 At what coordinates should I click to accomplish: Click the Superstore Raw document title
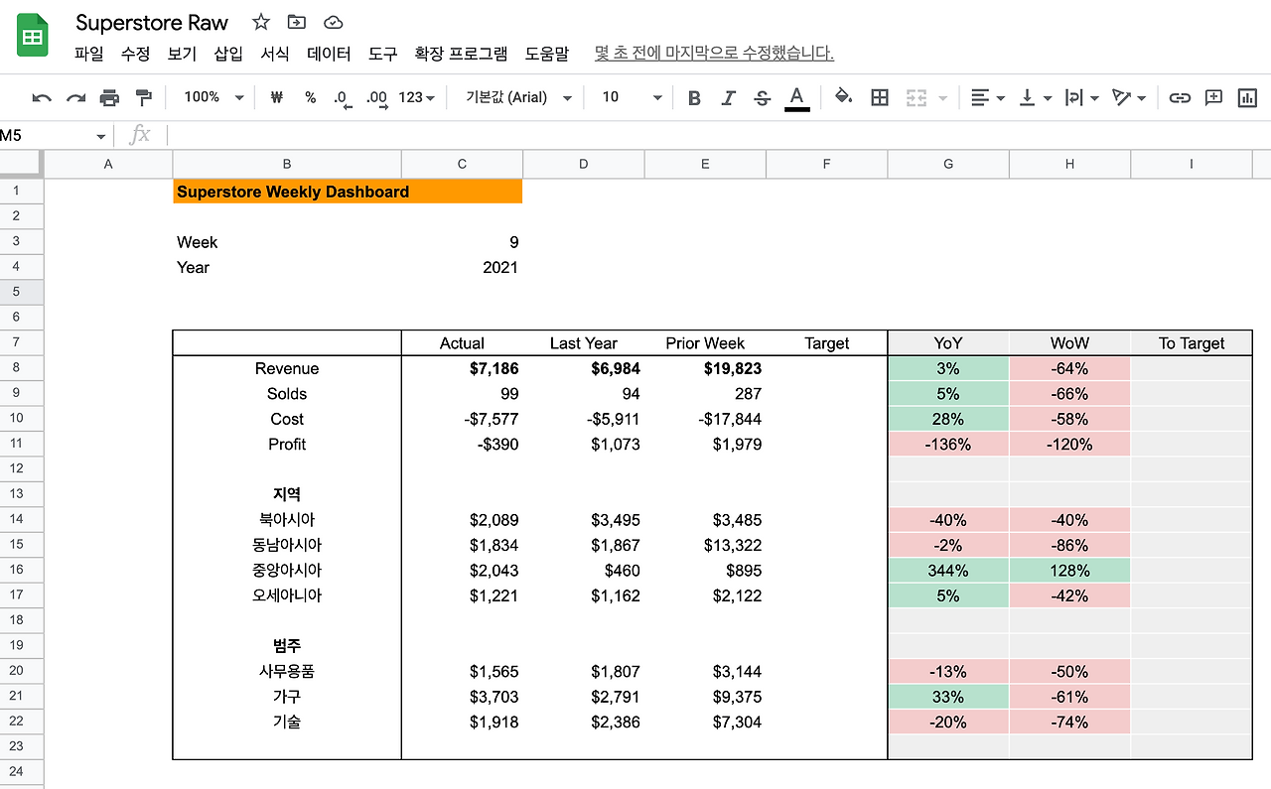(x=152, y=23)
